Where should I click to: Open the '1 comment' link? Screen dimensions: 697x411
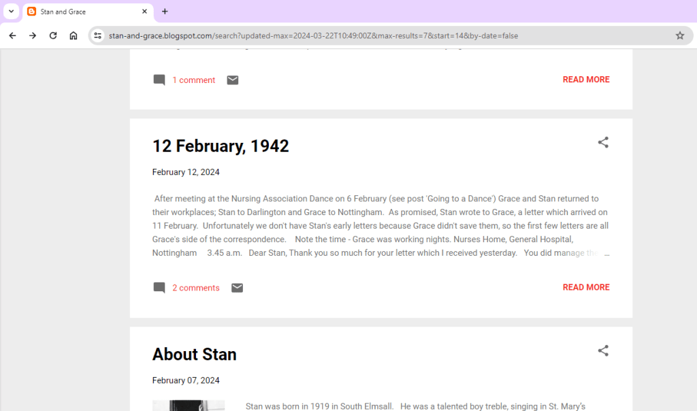[x=194, y=80]
